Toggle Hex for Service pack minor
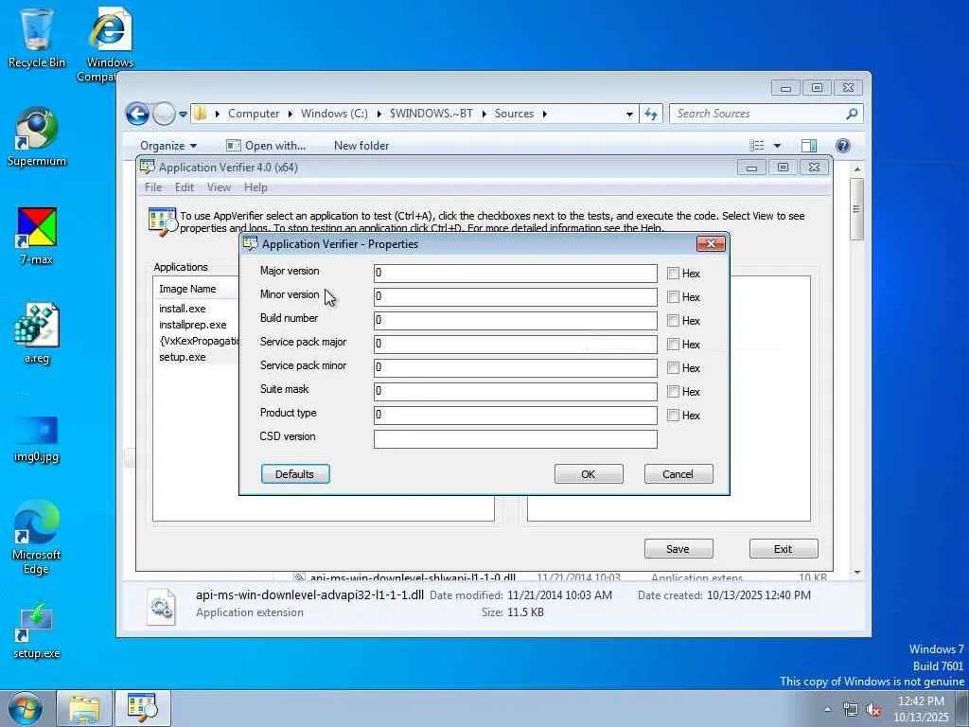 pos(673,368)
